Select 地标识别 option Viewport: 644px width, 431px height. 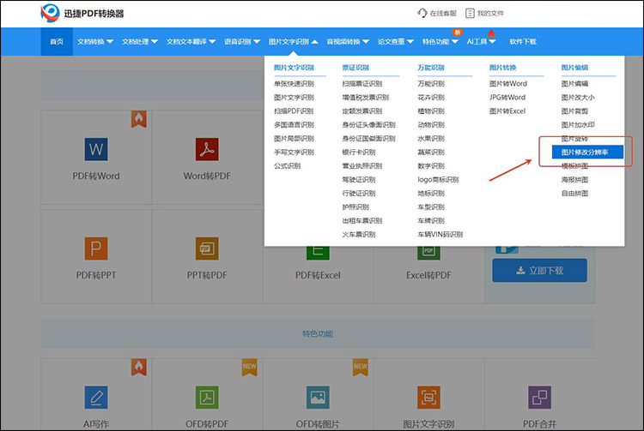point(431,193)
